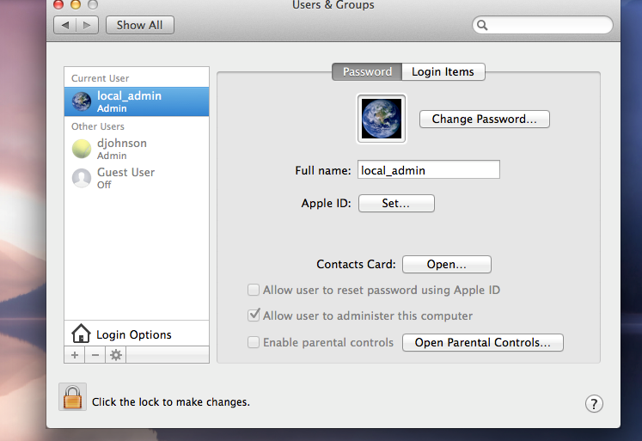
Task: Click Set button for Apple ID
Action: click(x=395, y=204)
